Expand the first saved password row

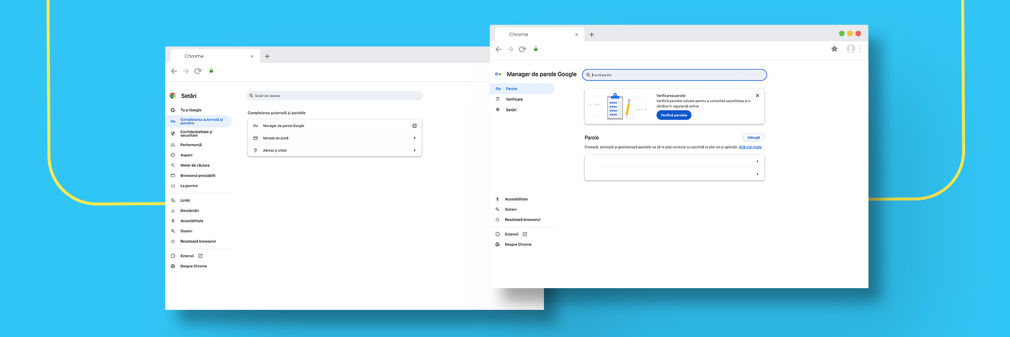click(757, 161)
